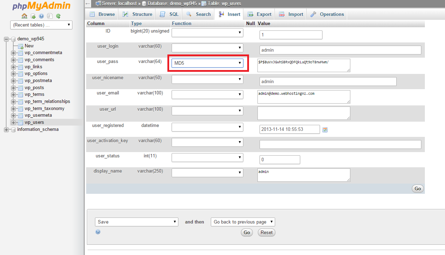Expand the information_schema database node
Image resolution: width=445 pixels, height=255 pixels.
[6, 129]
